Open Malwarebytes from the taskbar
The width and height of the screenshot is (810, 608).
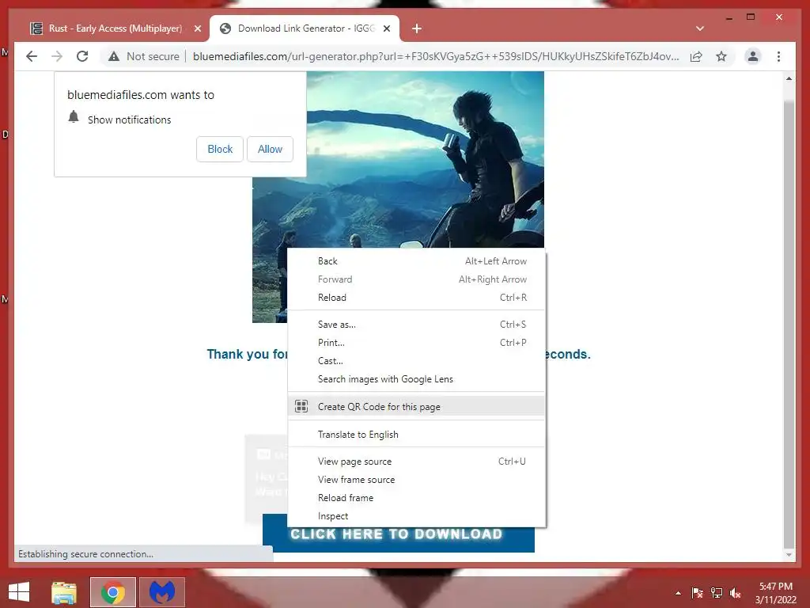(162, 592)
